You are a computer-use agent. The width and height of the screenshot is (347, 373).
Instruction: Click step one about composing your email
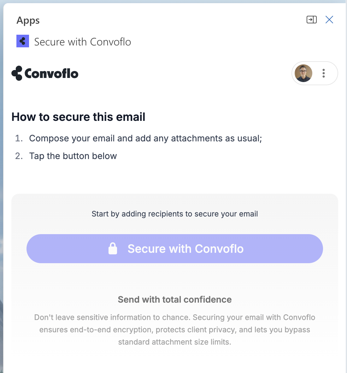click(x=145, y=138)
